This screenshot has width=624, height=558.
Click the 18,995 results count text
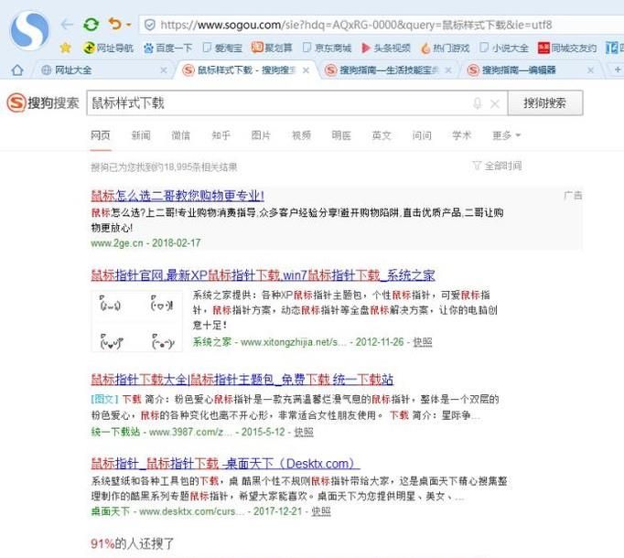tap(165, 167)
